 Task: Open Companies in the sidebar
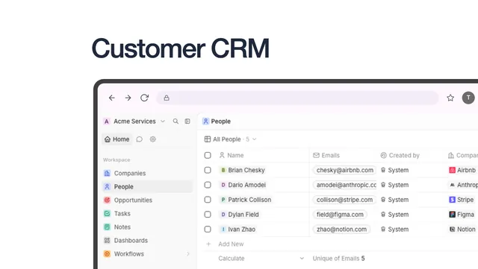click(148, 173)
